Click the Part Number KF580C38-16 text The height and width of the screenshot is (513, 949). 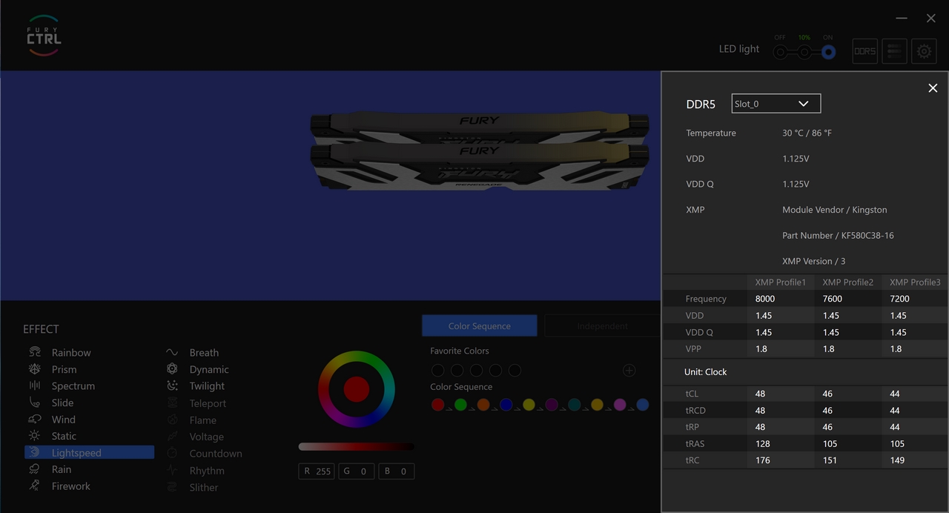pos(838,235)
